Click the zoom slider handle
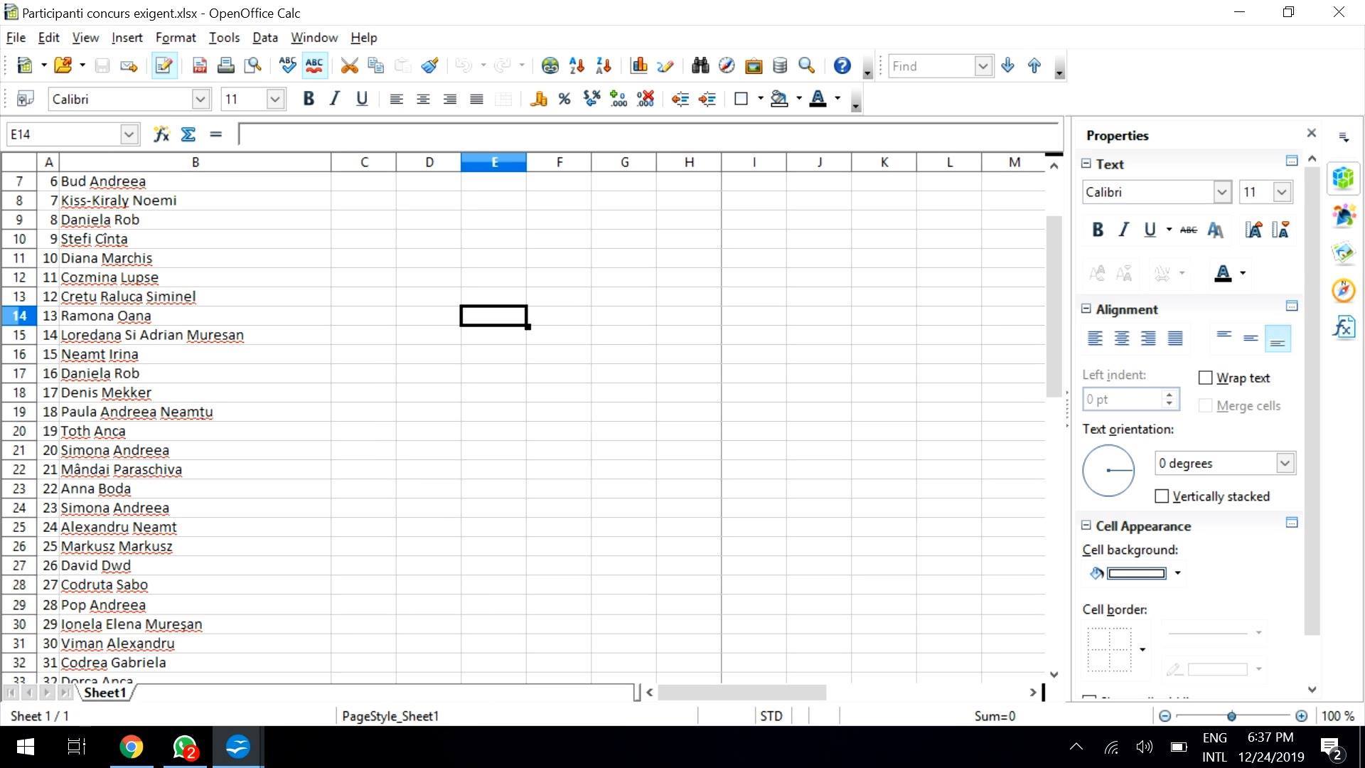Image resolution: width=1365 pixels, height=768 pixels. (x=1231, y=716)
